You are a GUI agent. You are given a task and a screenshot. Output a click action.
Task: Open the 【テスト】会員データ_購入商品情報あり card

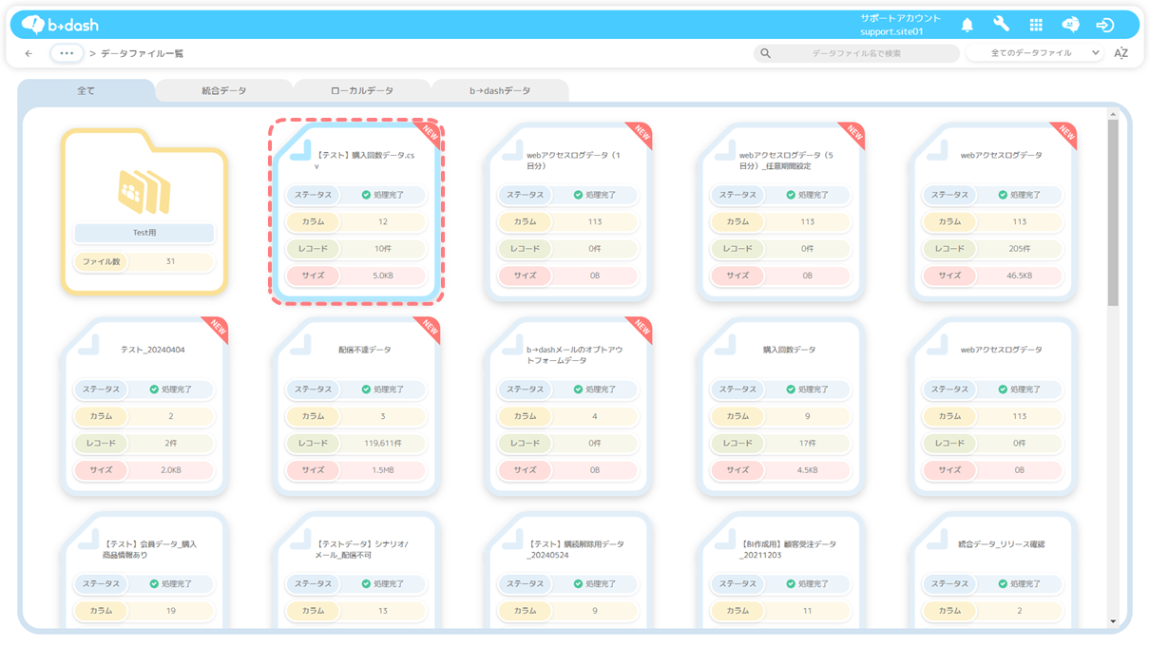click(x=144, y=570)
